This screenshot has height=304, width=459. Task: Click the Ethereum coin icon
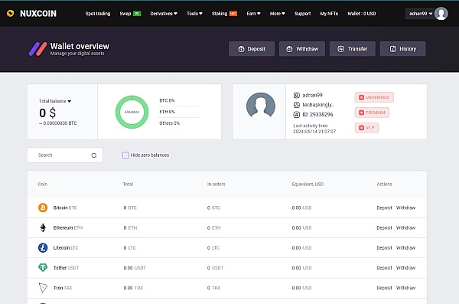pyautogui.click(x=43, y=227)
